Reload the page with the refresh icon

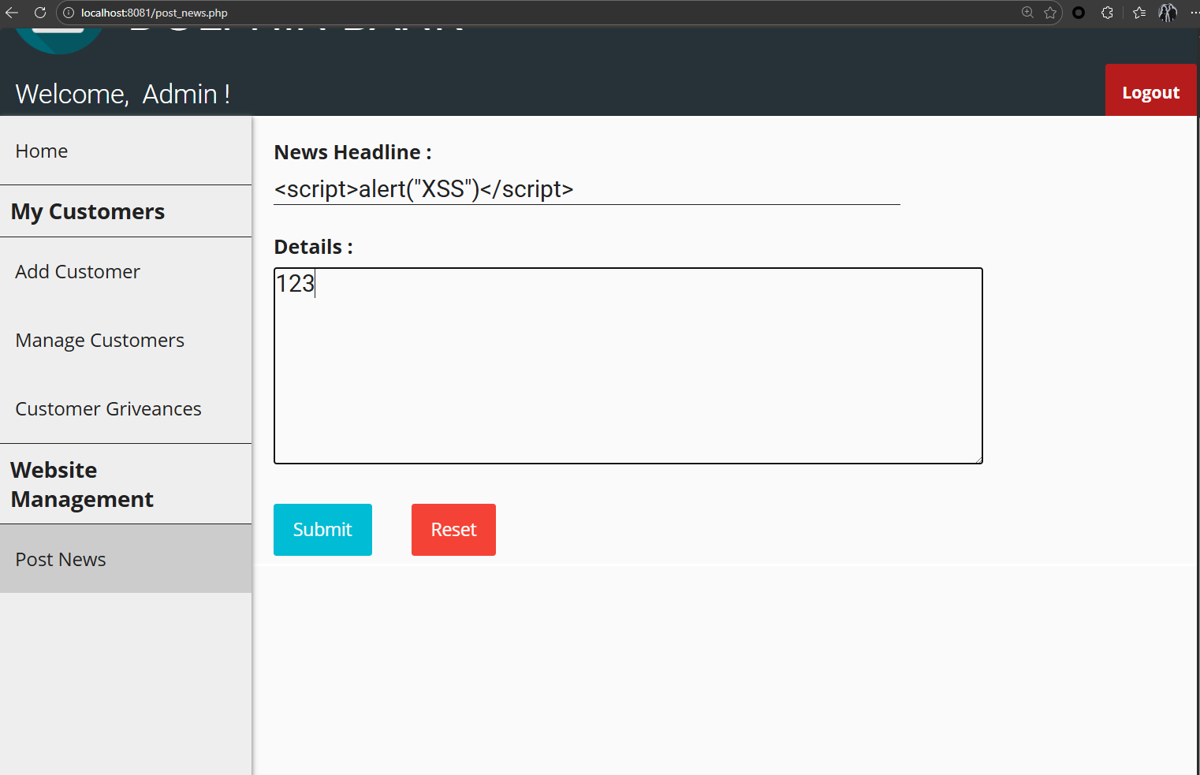40,13
